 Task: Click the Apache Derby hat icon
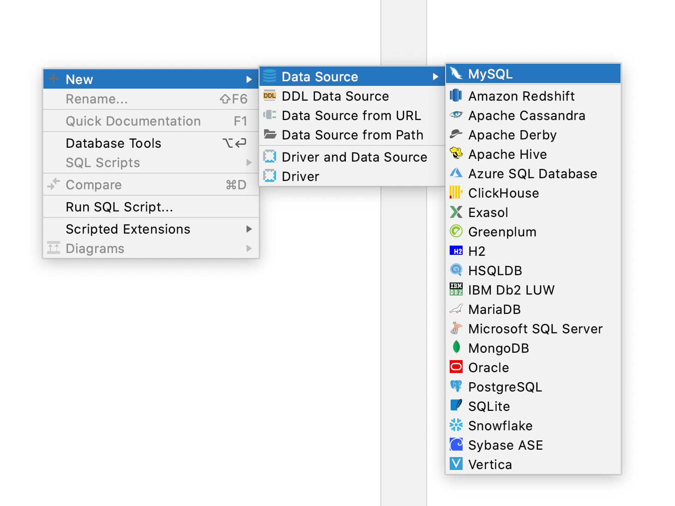click(x=456, y=134)
